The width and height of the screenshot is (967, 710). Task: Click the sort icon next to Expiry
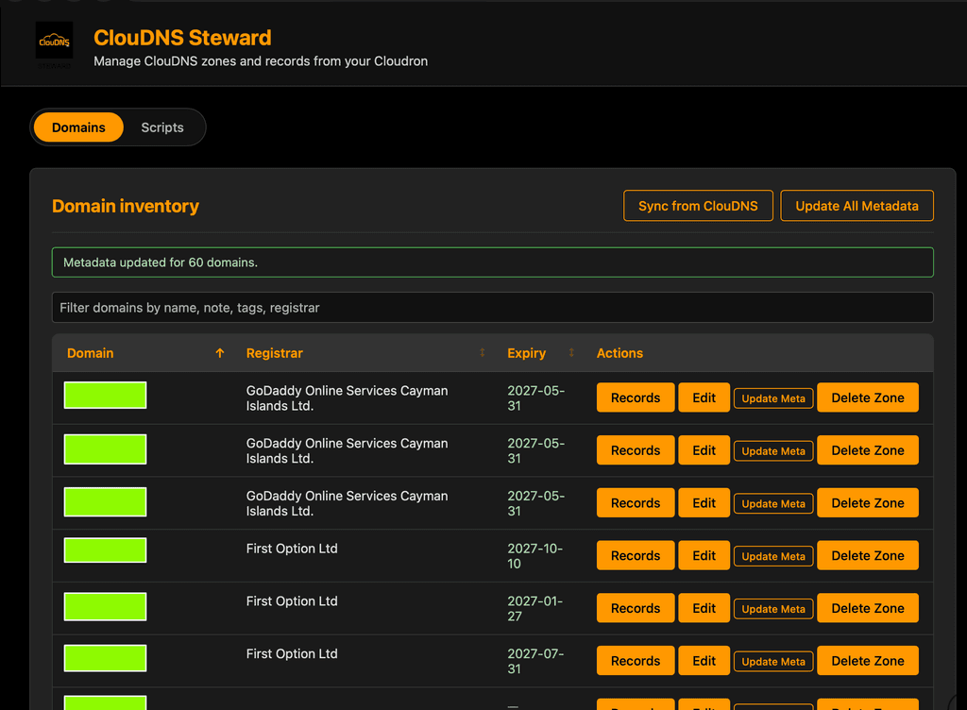point(571,352)
